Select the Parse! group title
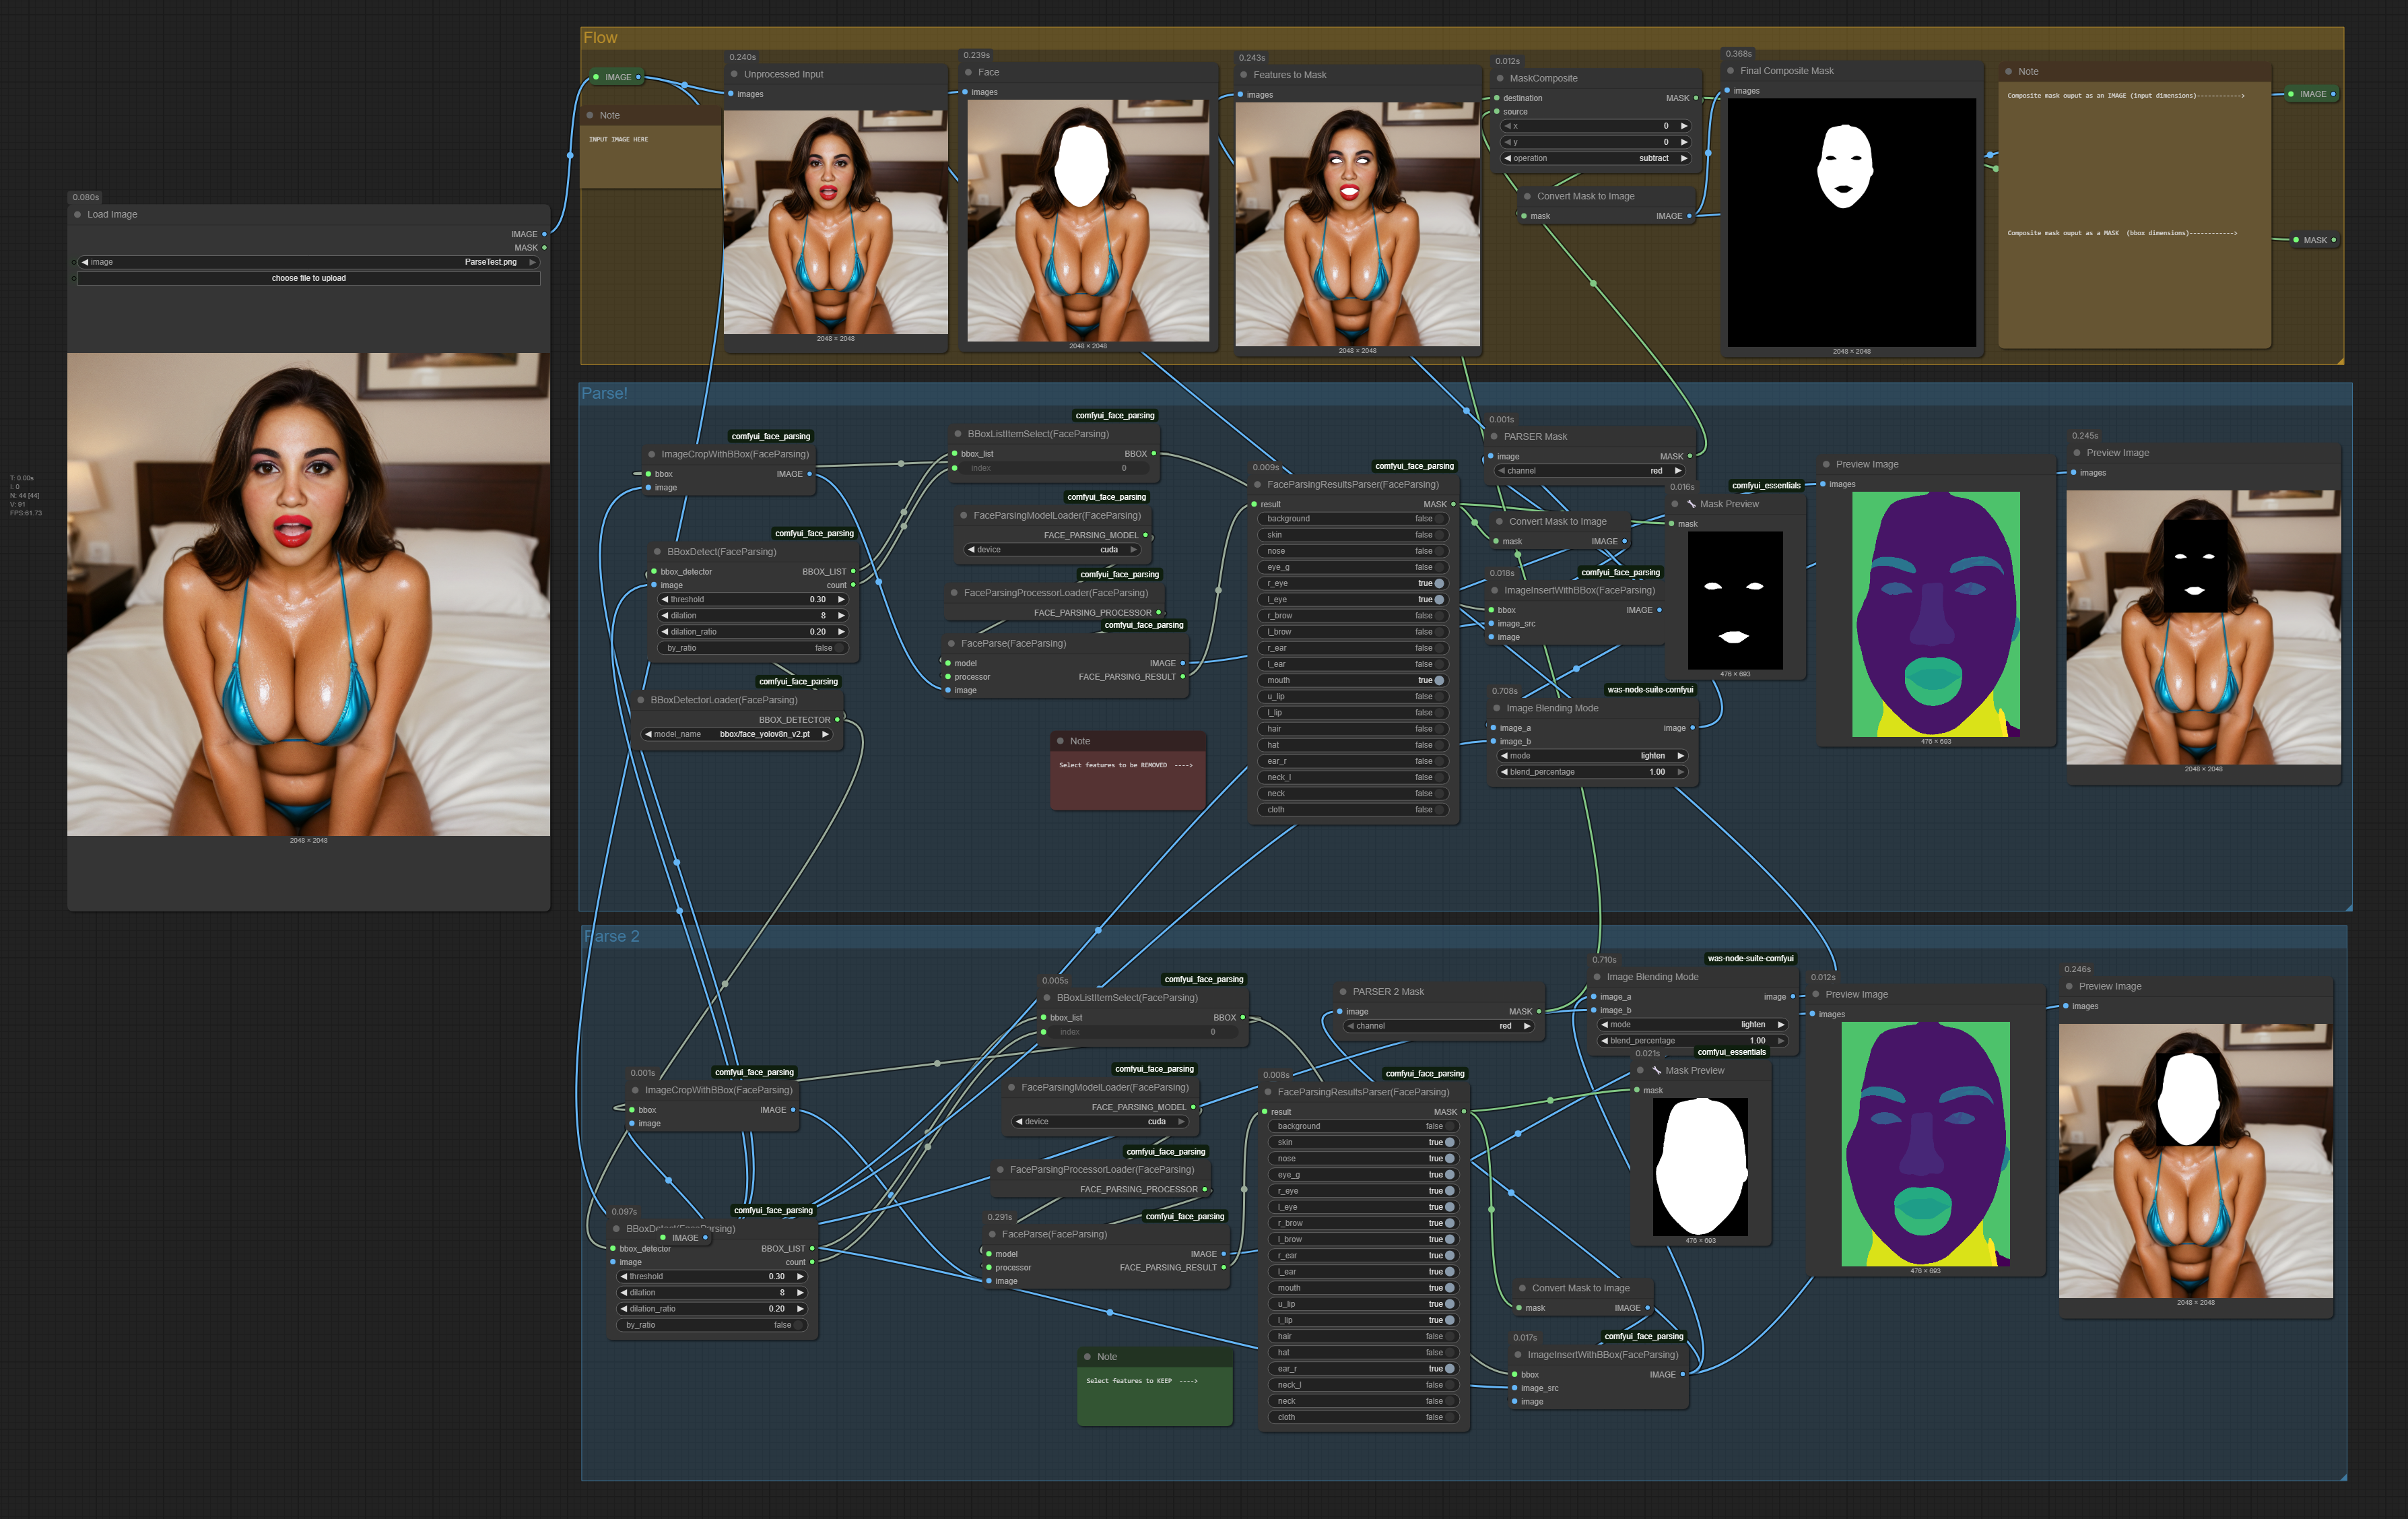This screenshot has width=2408, height=1519. pos(604,393)
